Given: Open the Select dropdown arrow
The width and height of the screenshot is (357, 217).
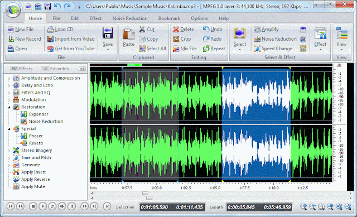Looking at the screenshot, I should point(239,49).
